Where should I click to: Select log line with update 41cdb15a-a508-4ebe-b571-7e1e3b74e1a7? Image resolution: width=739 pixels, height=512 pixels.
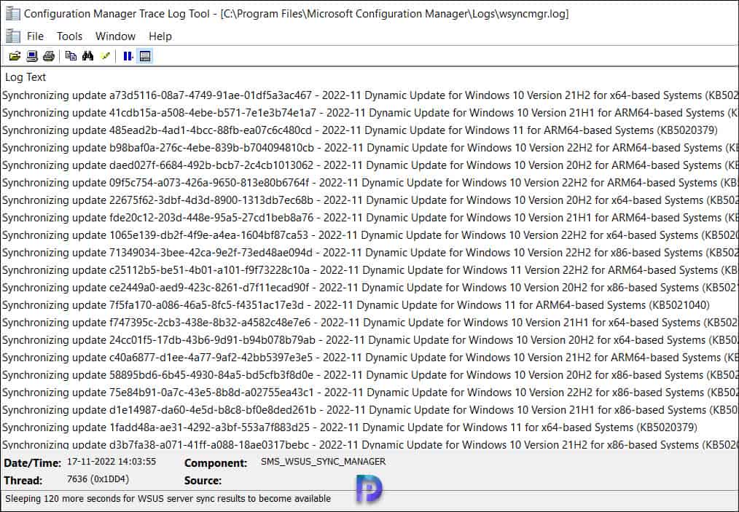tap(369, 113)
